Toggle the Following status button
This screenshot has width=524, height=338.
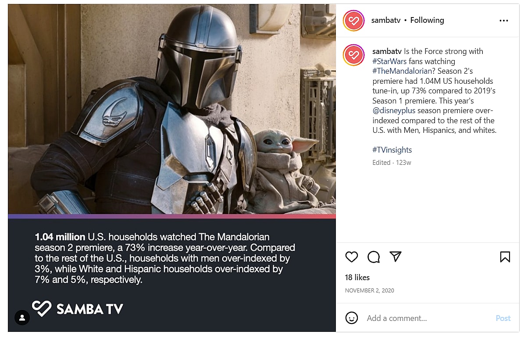pos(427,20)
